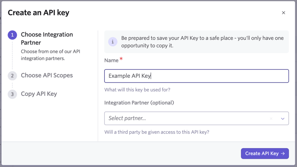Click the 'Will a third party be given access' hint
The image size is (297, 167).
coord(156,132)
